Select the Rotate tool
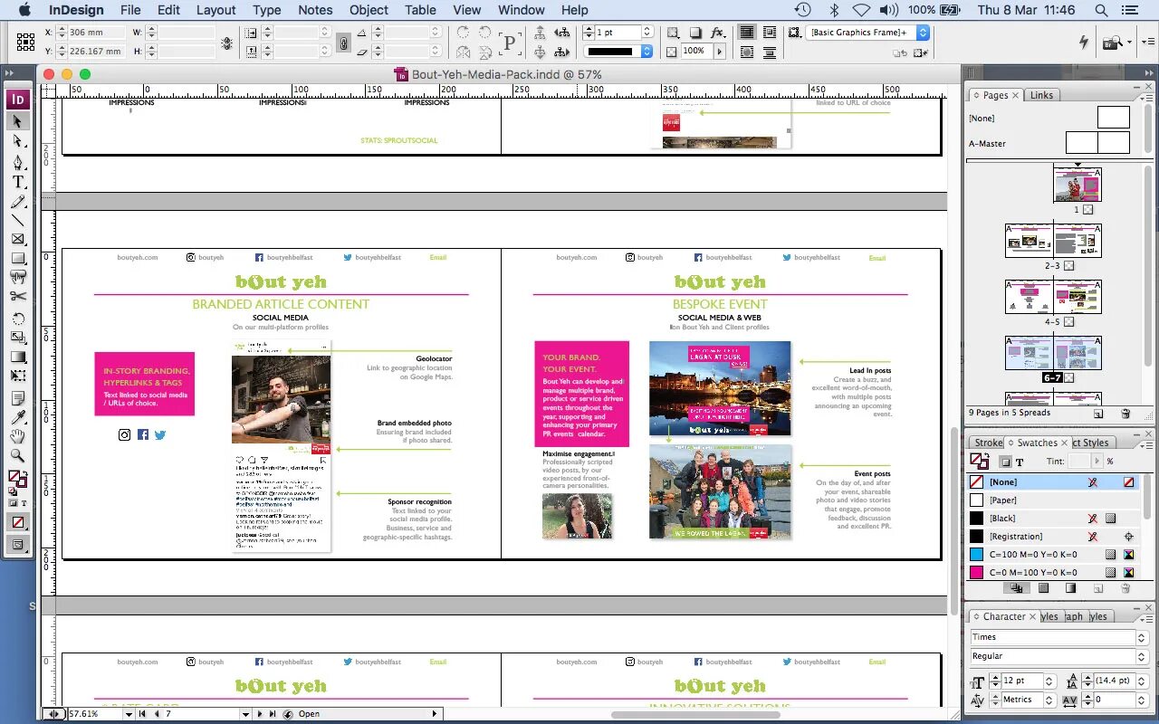Image resolution: width=1159 pixels, height=724 pixels. [x=18, y=319]
